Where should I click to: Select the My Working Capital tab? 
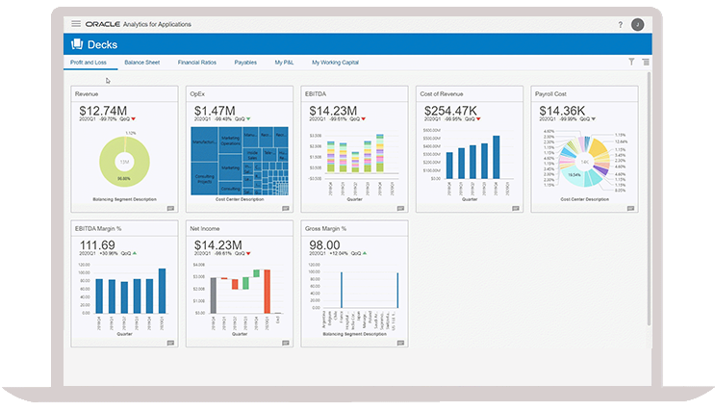click(335, 63)
